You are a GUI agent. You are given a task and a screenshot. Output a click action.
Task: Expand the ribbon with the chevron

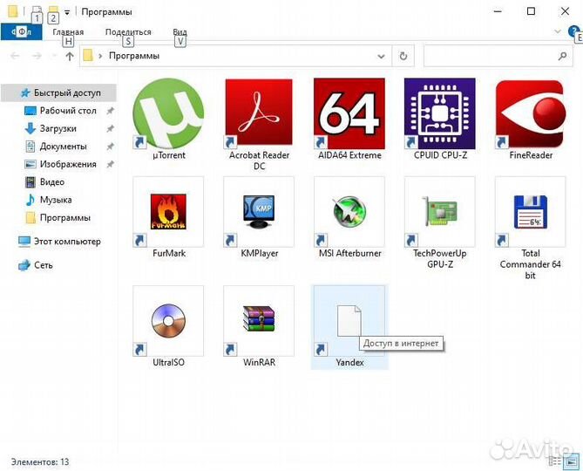[559, 31]
